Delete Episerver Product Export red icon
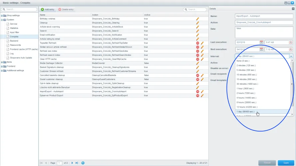296x166 pixels. pyautogui.click(x=197, y=96)
